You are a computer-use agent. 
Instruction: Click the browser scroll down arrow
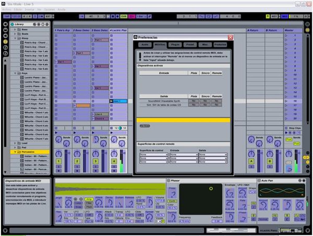pos(6,172)
